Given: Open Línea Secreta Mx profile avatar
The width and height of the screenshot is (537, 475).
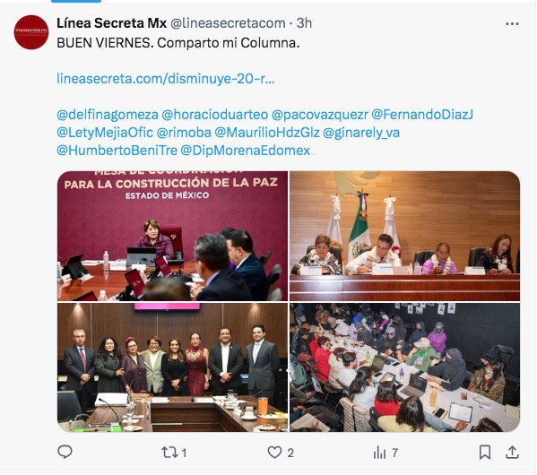Looking at the screenshot, I should [x=31, y=32].
